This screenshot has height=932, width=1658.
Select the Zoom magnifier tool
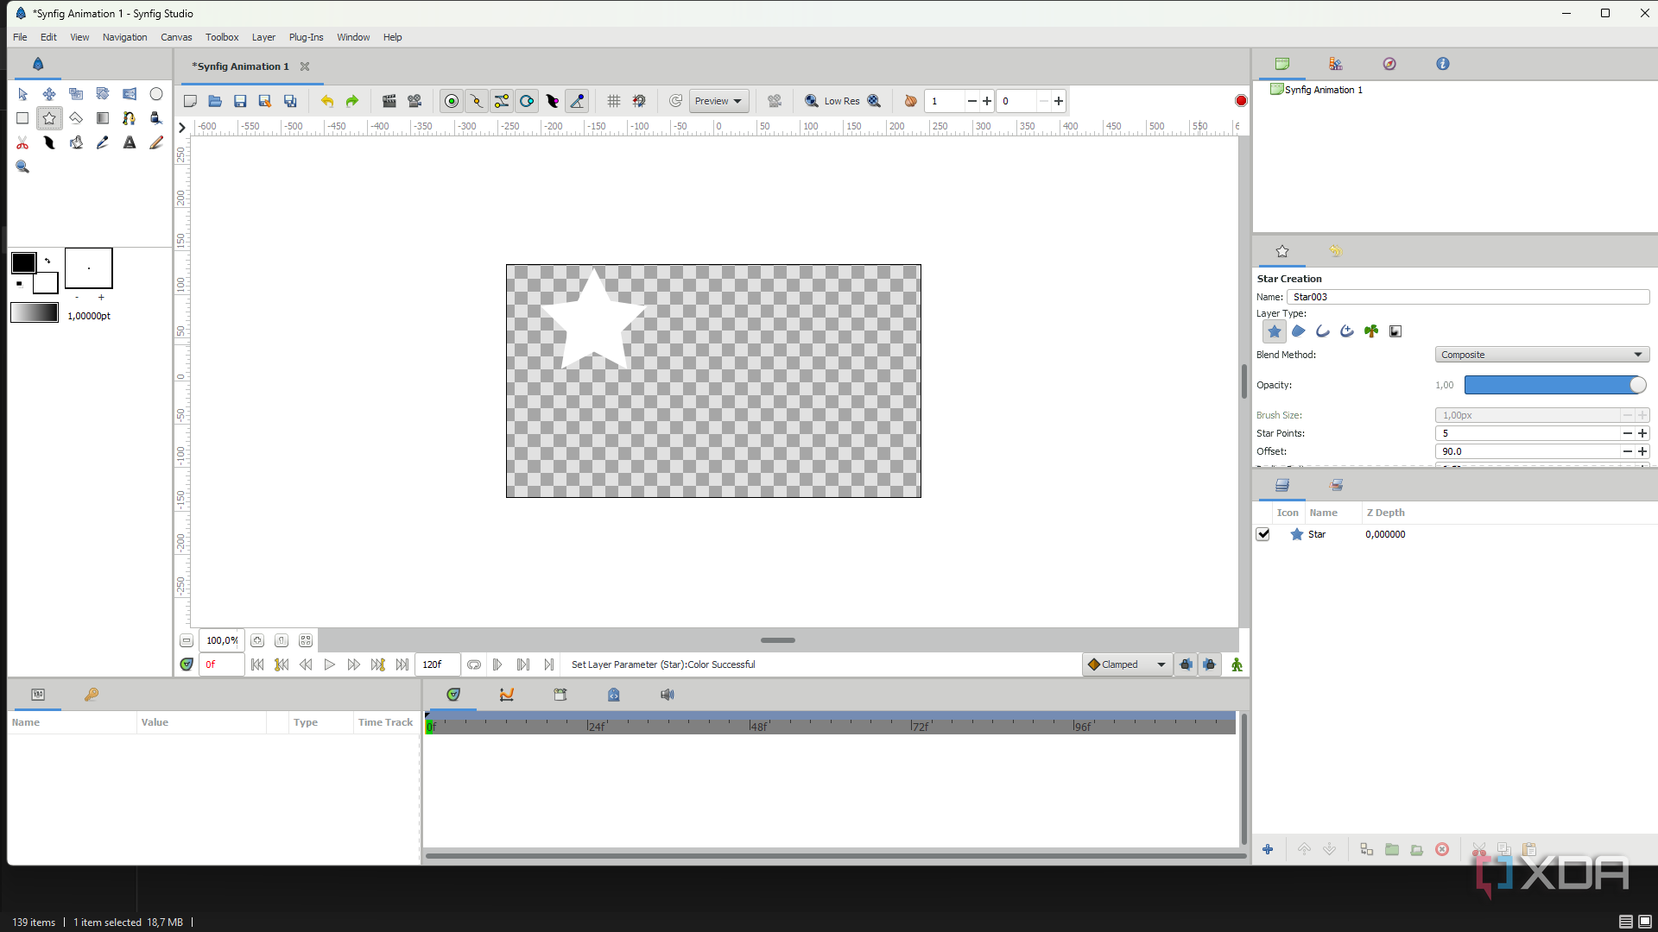22,167
